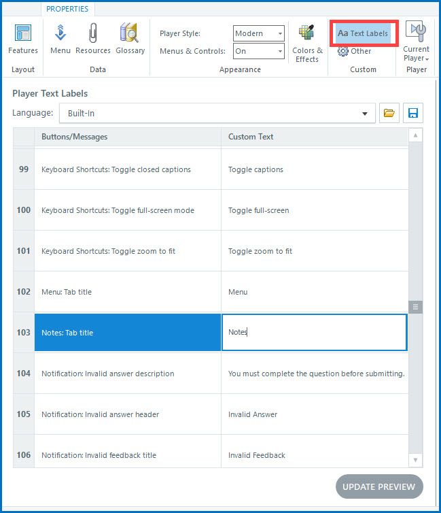Click the table scrollbar thumb

(416, 307)
